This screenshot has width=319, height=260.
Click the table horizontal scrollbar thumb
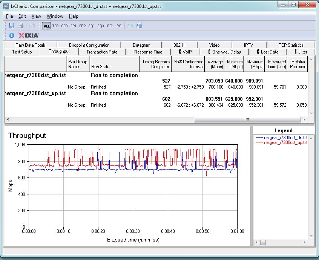click(247, 119)
